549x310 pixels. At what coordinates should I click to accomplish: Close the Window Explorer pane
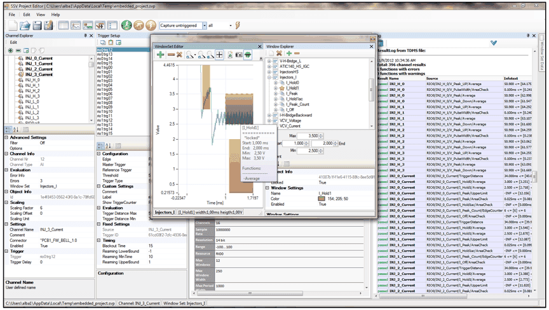tap(372, 46)
